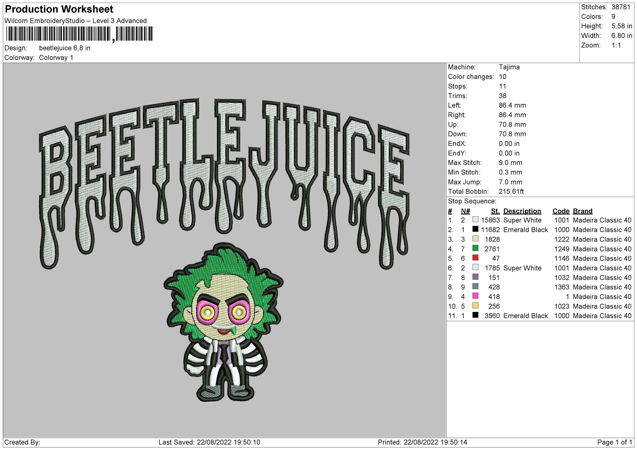Click the 'Up:' label

(453, 125)
